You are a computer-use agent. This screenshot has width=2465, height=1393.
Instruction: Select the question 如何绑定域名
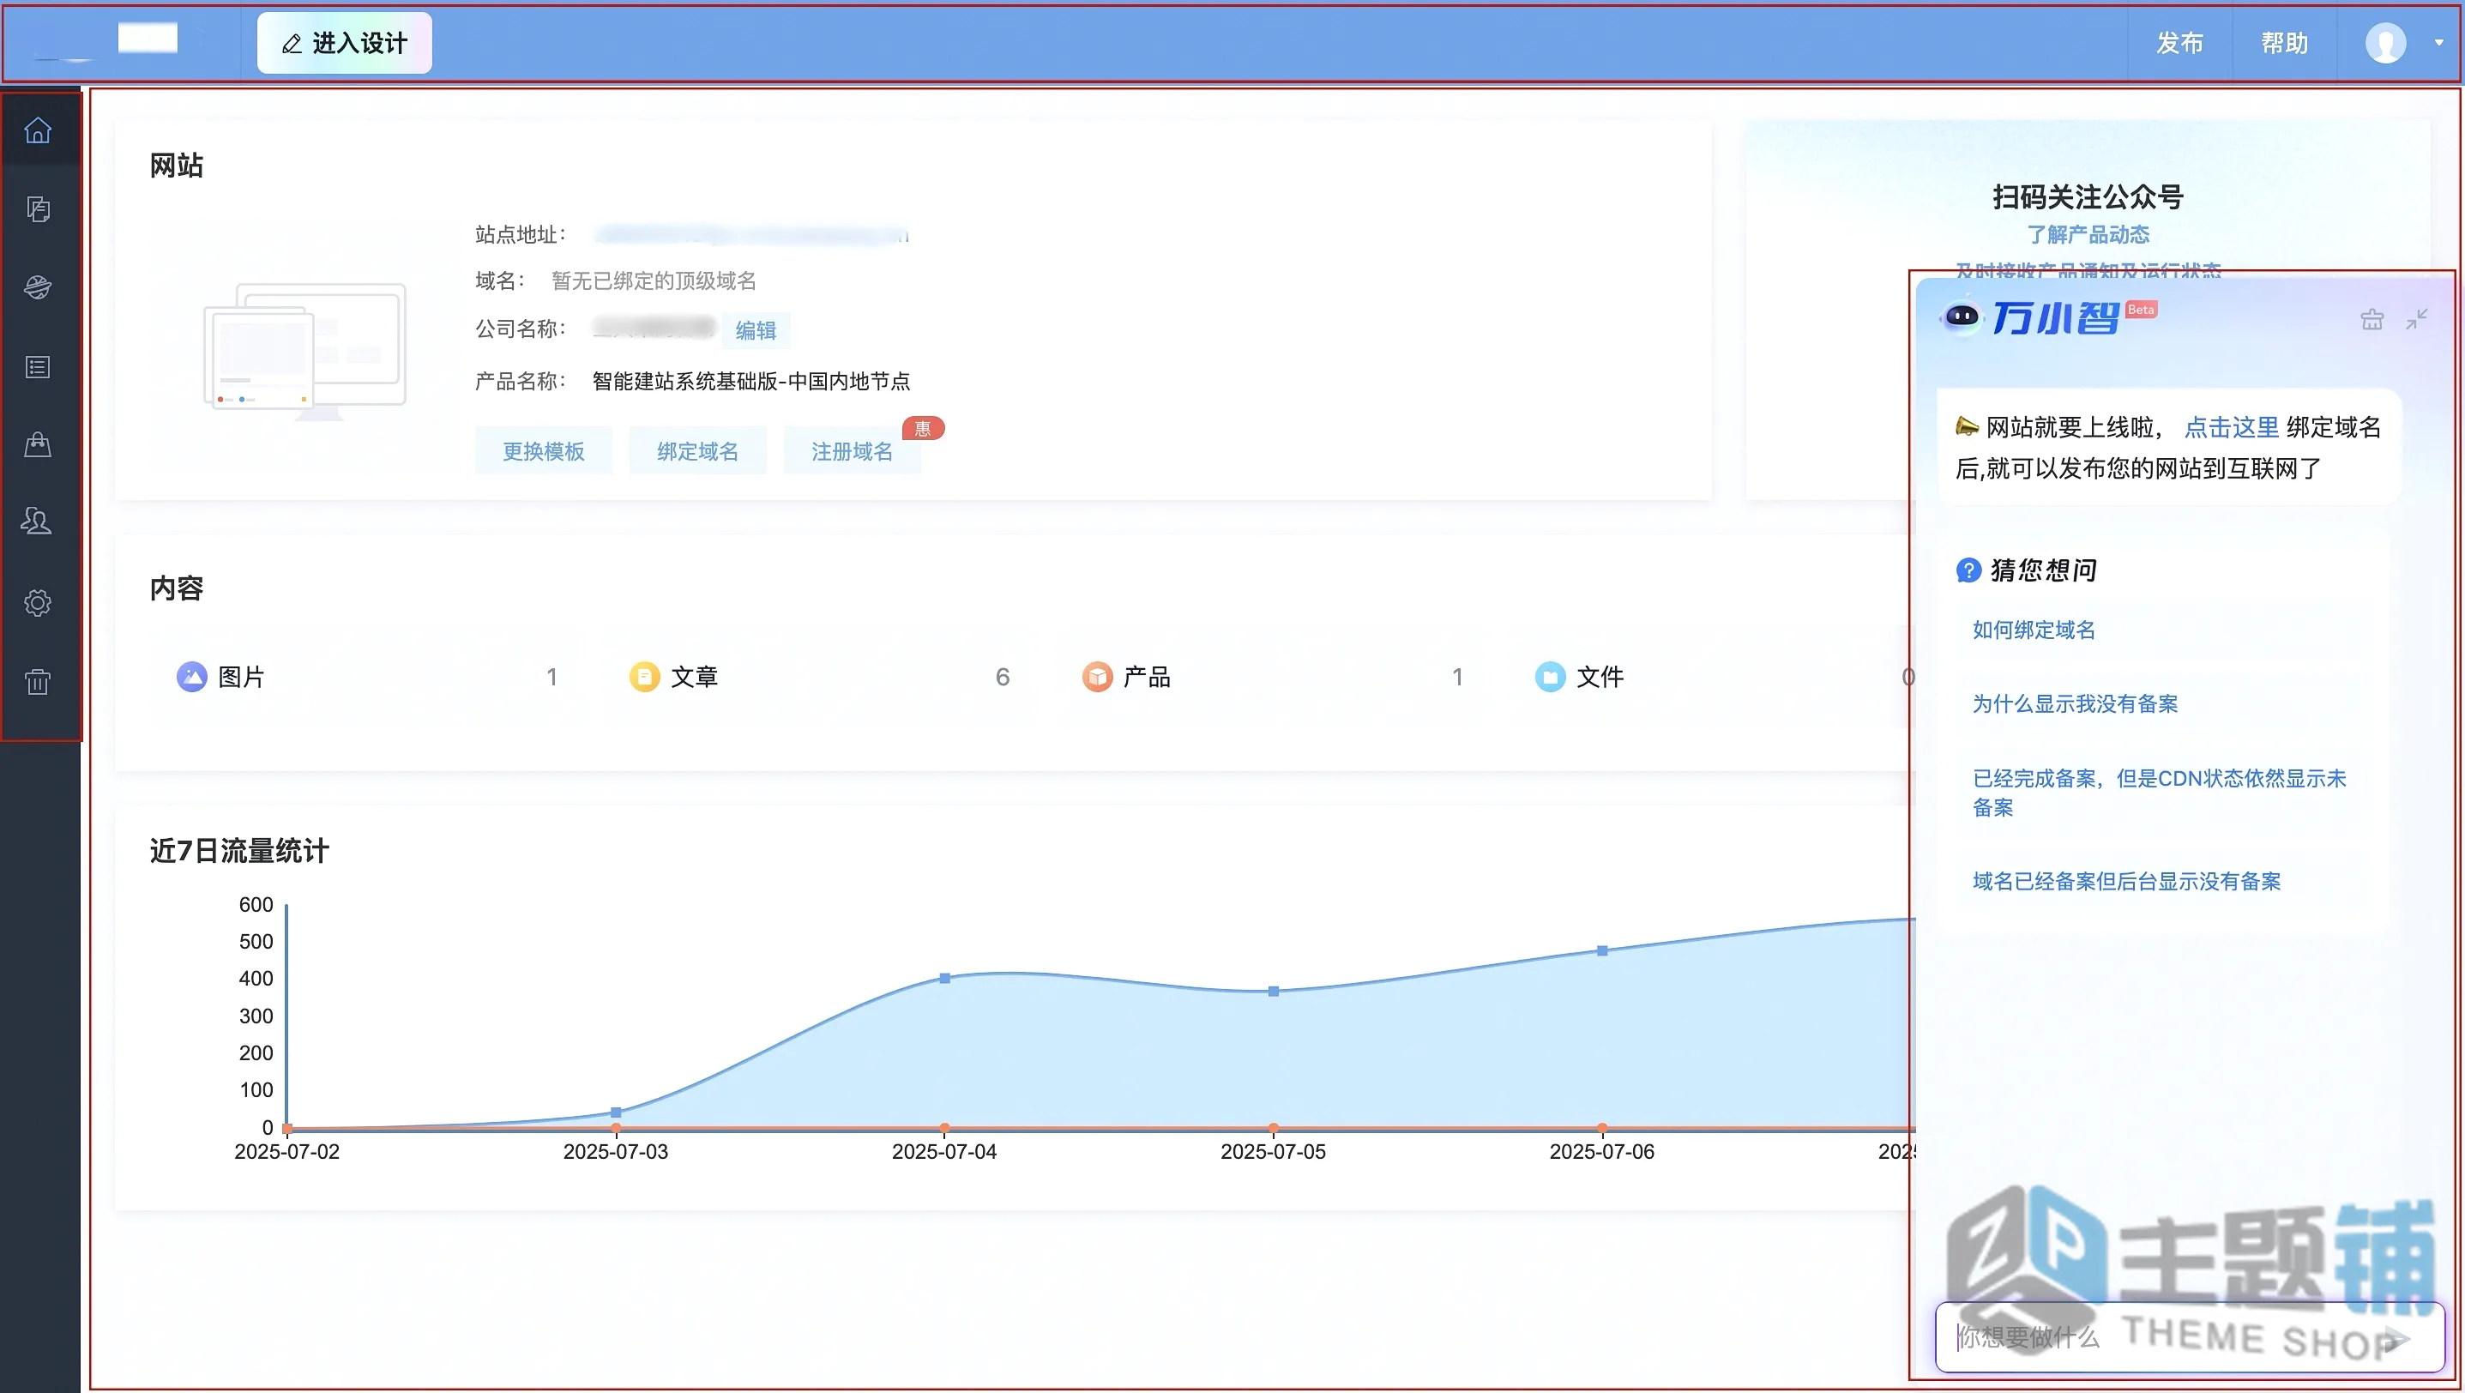coord(2034,630)
